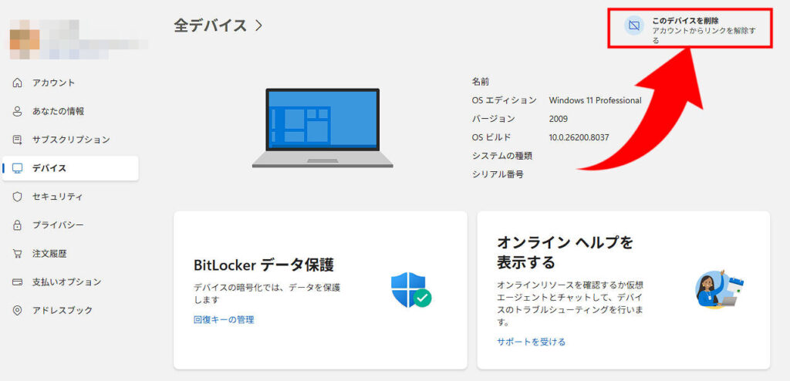Click the BitLocker shield with checkmark icon

[411, 290]
